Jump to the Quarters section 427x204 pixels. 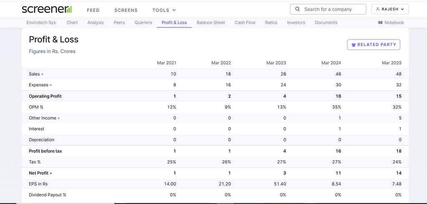tap(143, 23)
